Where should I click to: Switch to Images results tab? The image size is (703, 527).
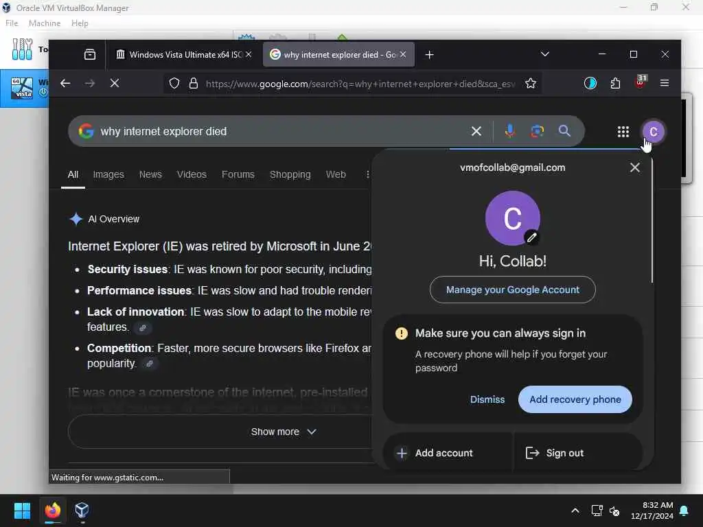(x=108, y=175)
